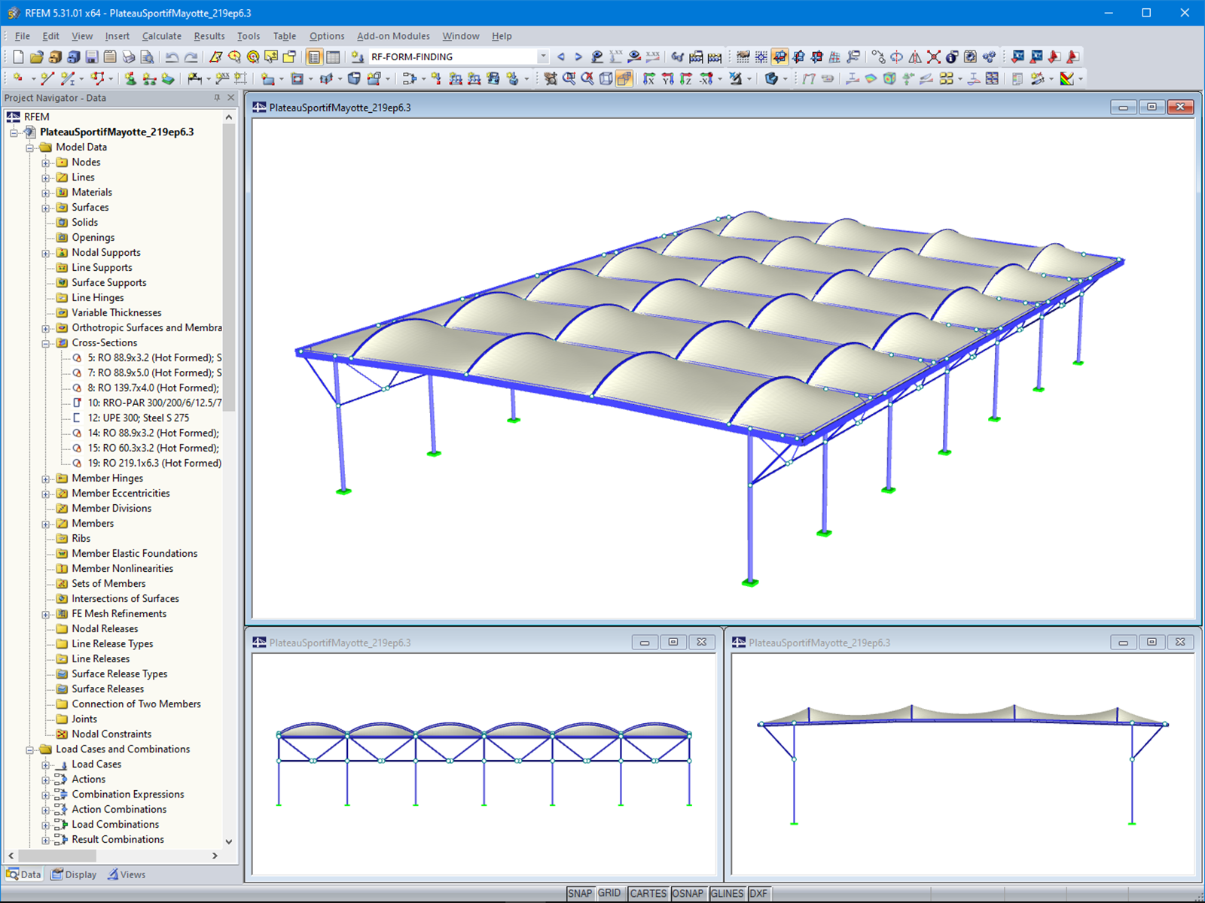Open a new model file

[17, 56]
